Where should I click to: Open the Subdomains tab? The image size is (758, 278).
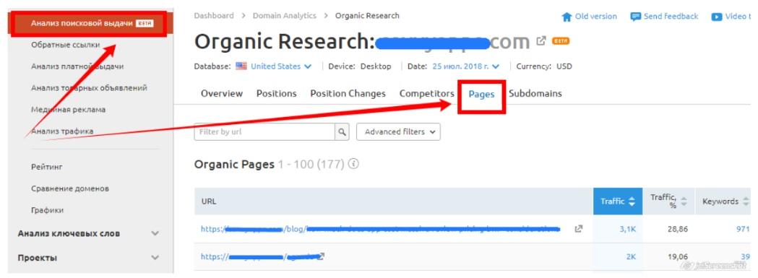point(535,94)
